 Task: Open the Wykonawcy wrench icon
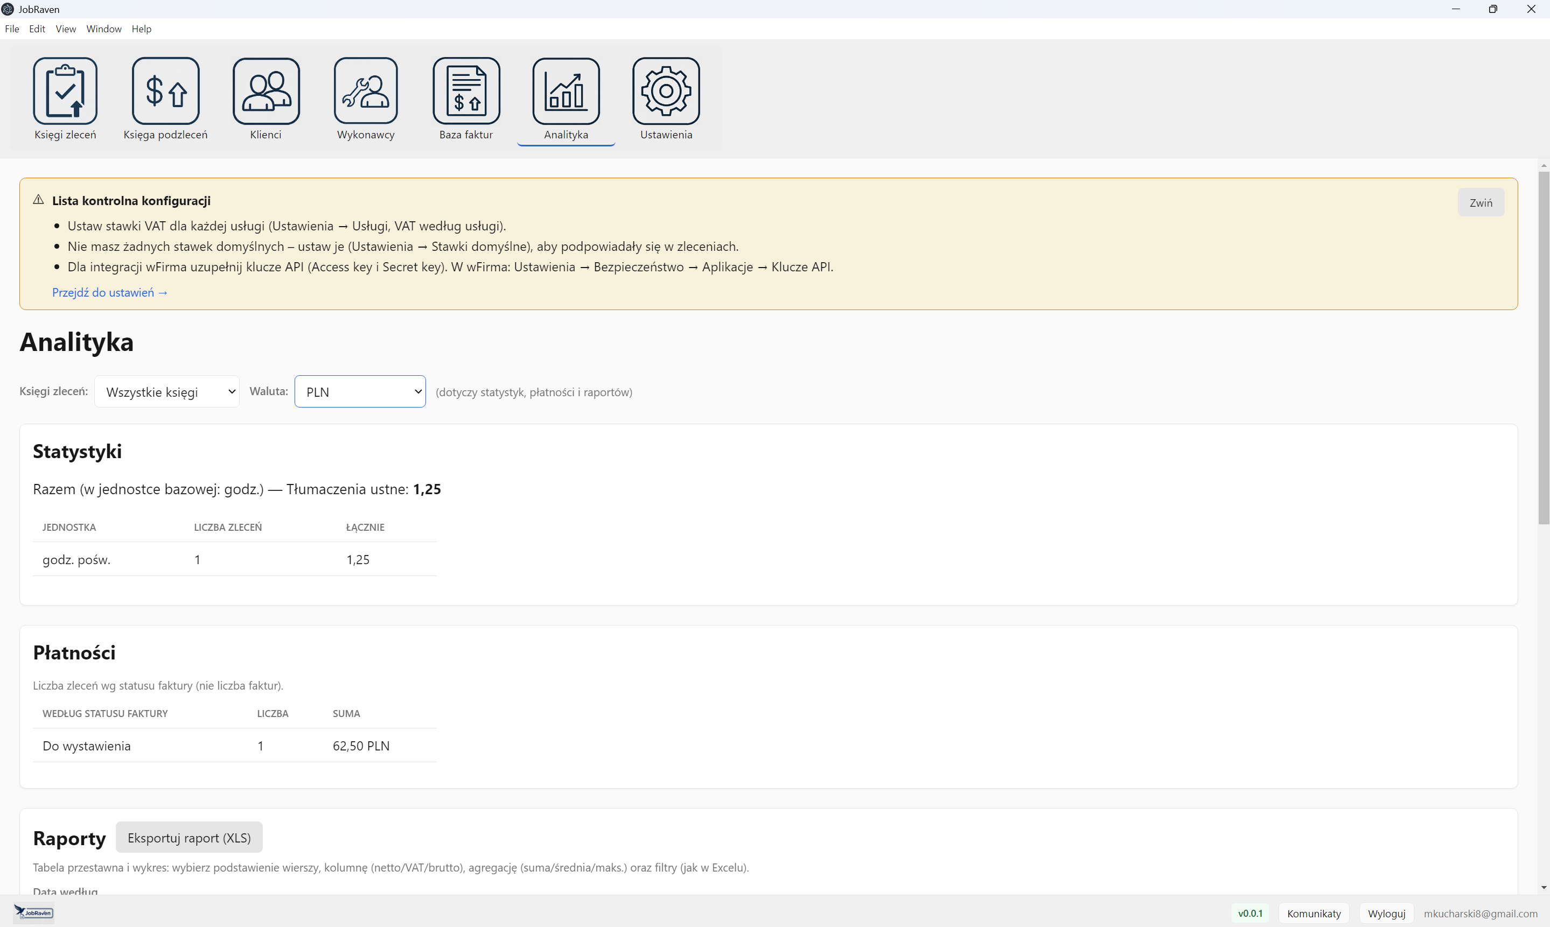point(366,91)
